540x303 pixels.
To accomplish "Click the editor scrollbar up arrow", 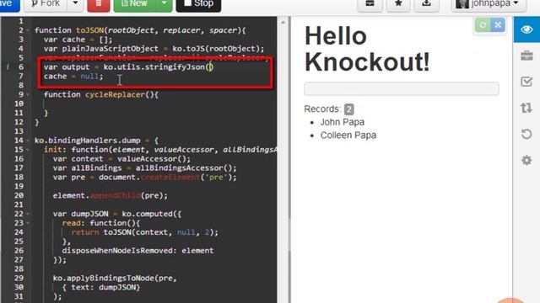I will click(x=283, y=23).
